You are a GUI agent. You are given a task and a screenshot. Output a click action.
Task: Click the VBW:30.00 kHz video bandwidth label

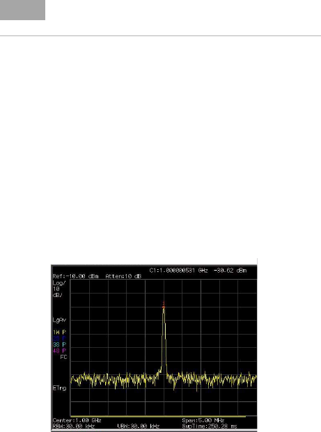coord(139,426)
